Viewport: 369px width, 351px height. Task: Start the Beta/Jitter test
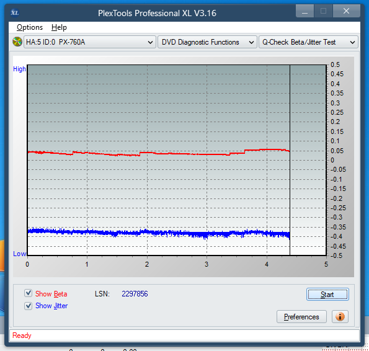coord(327,295)
